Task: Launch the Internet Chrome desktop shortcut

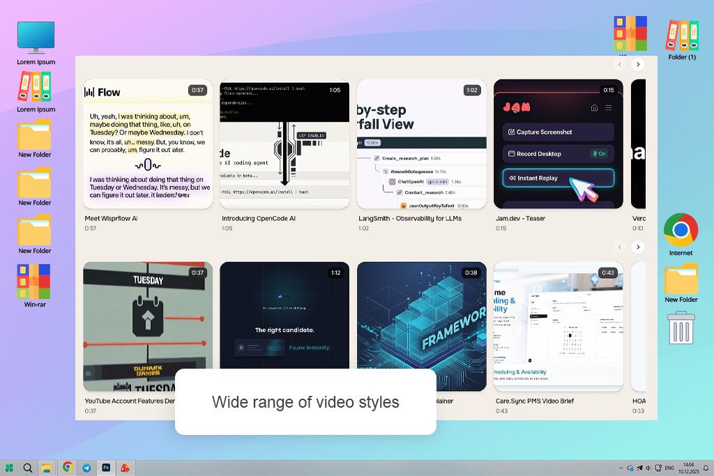Action: (681, 230)
